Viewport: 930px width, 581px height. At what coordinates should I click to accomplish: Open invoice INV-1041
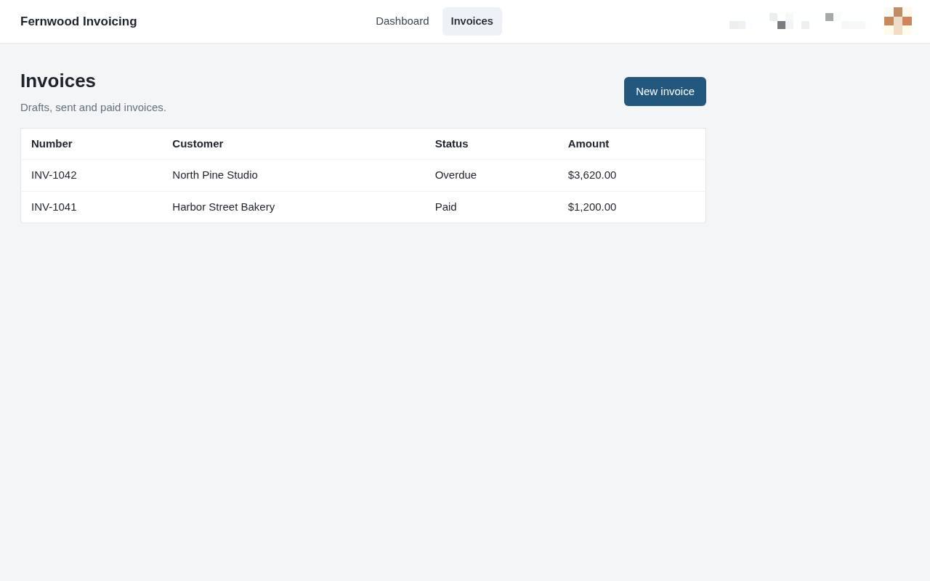[54, 207]
